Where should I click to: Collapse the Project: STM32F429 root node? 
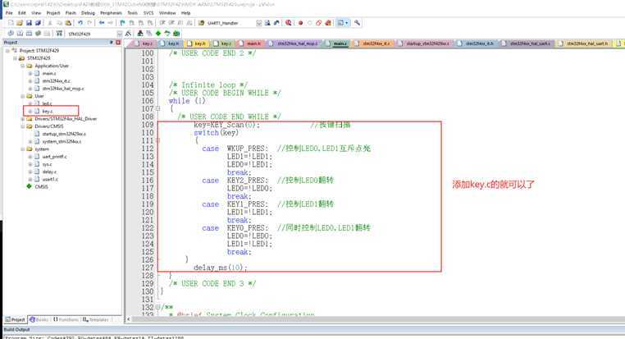(7, 51)
